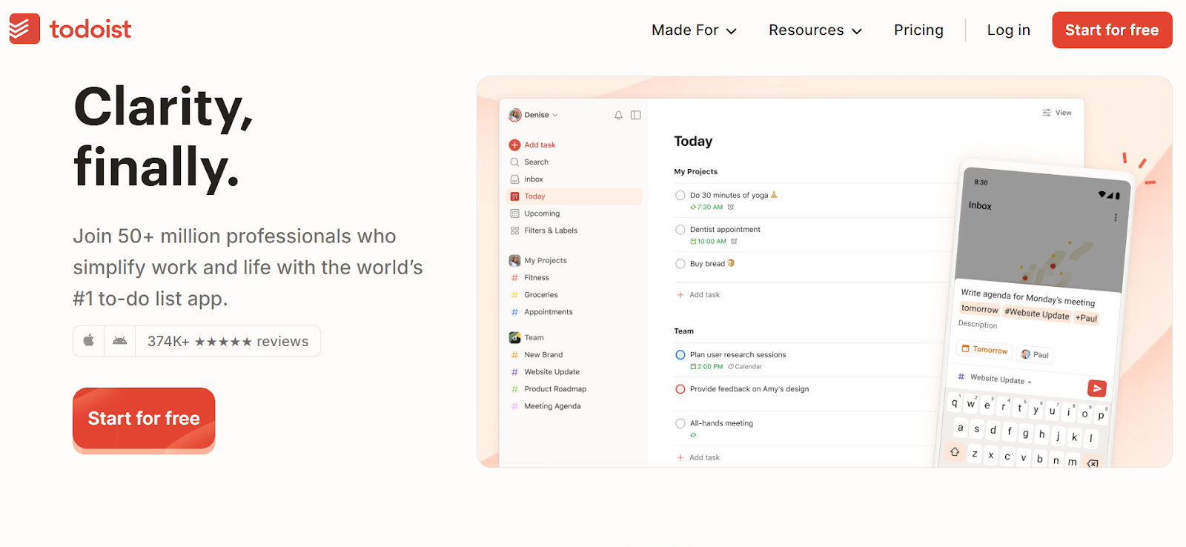1186x547 pixels.
Task: Click the My Projects avatar icon
Action: click(x=514, y=260)
